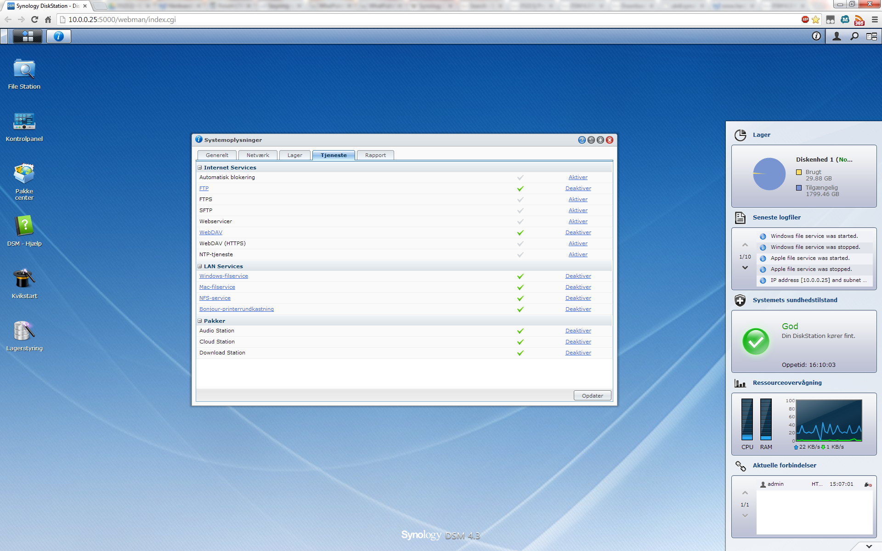Click the Systemoplysninger taskbar info icon
Image resolution: width=882 pixels, height=551 pixels.
59,36
